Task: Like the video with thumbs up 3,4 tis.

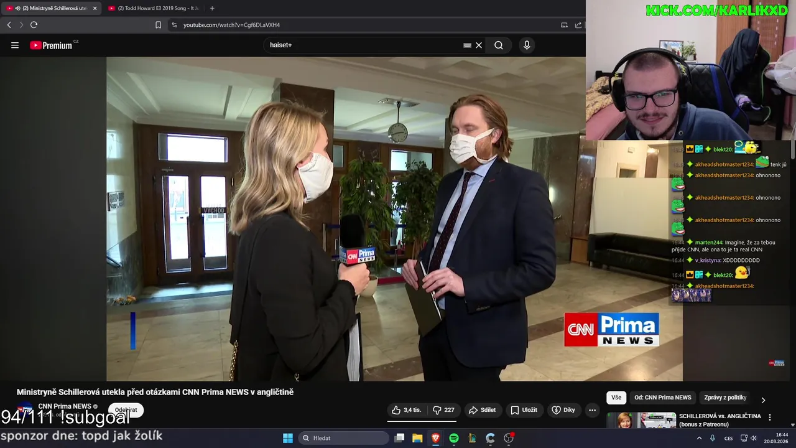Action: tap(406, 410)
